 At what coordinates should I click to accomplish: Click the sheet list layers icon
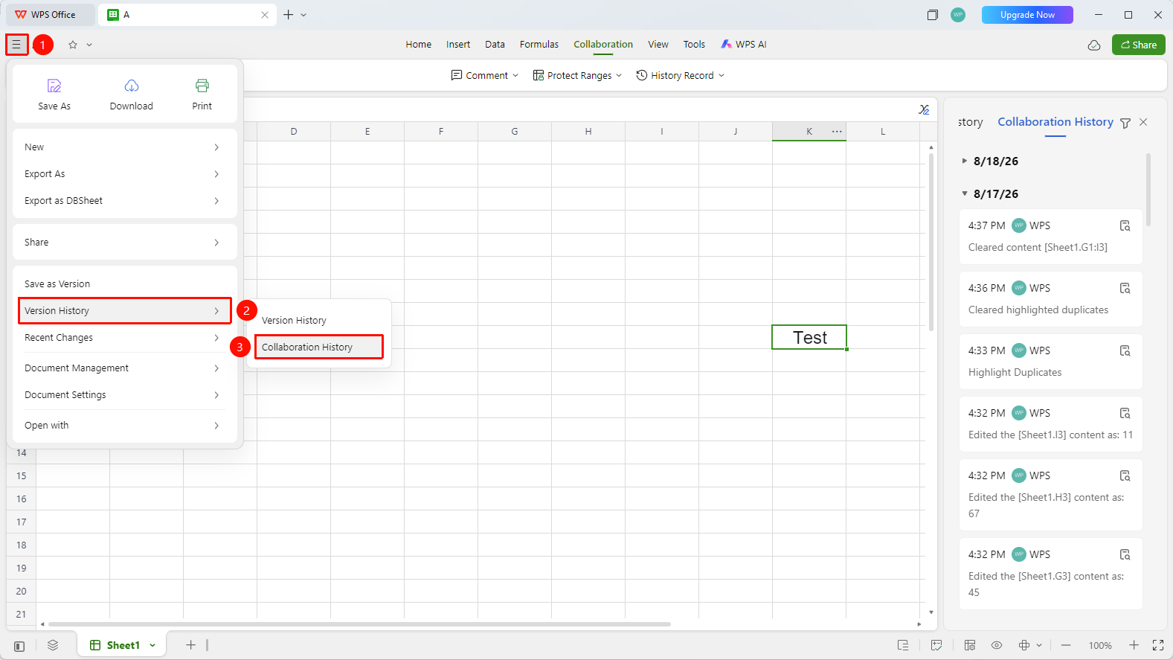pos(53,645)
